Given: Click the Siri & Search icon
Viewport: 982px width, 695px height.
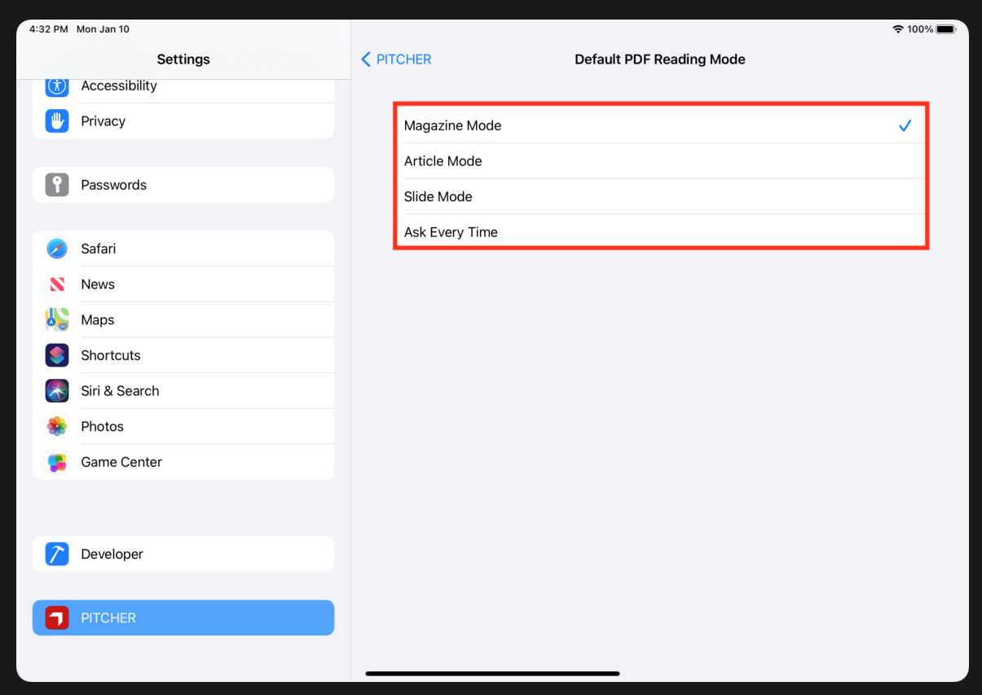Looking at the screenshot, I should (56, 390).
